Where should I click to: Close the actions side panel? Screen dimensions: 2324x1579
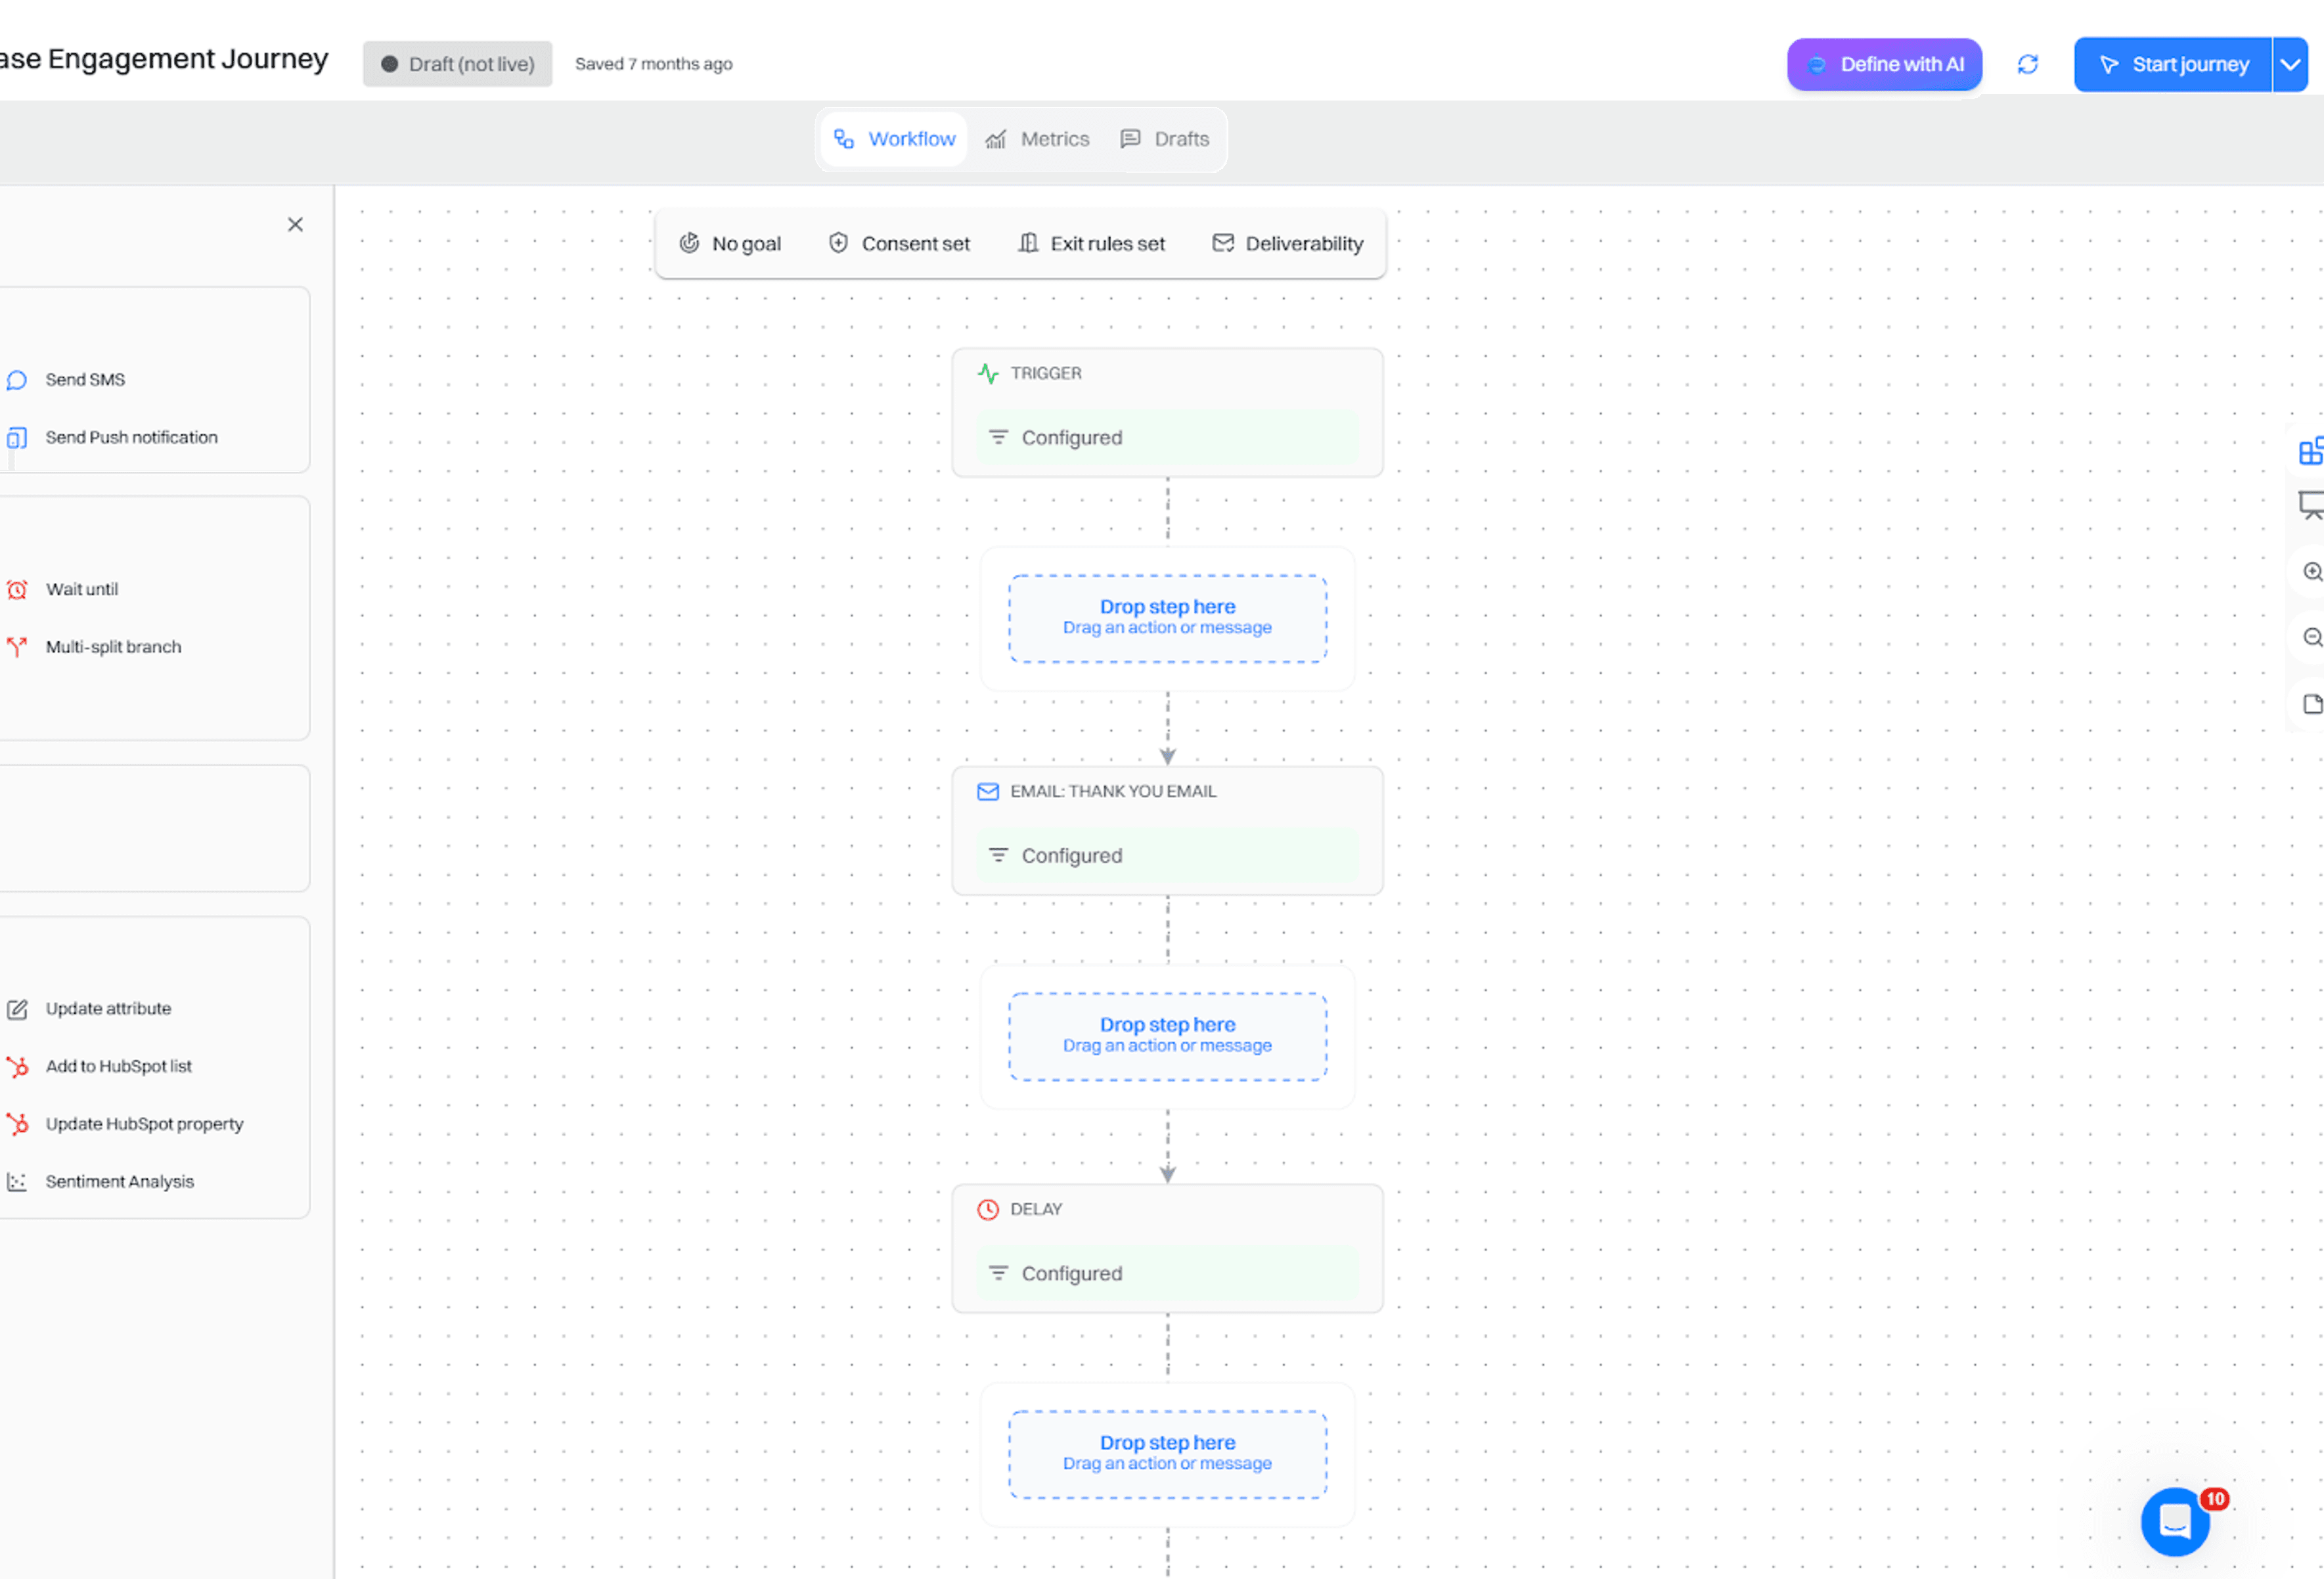point(295,224)
